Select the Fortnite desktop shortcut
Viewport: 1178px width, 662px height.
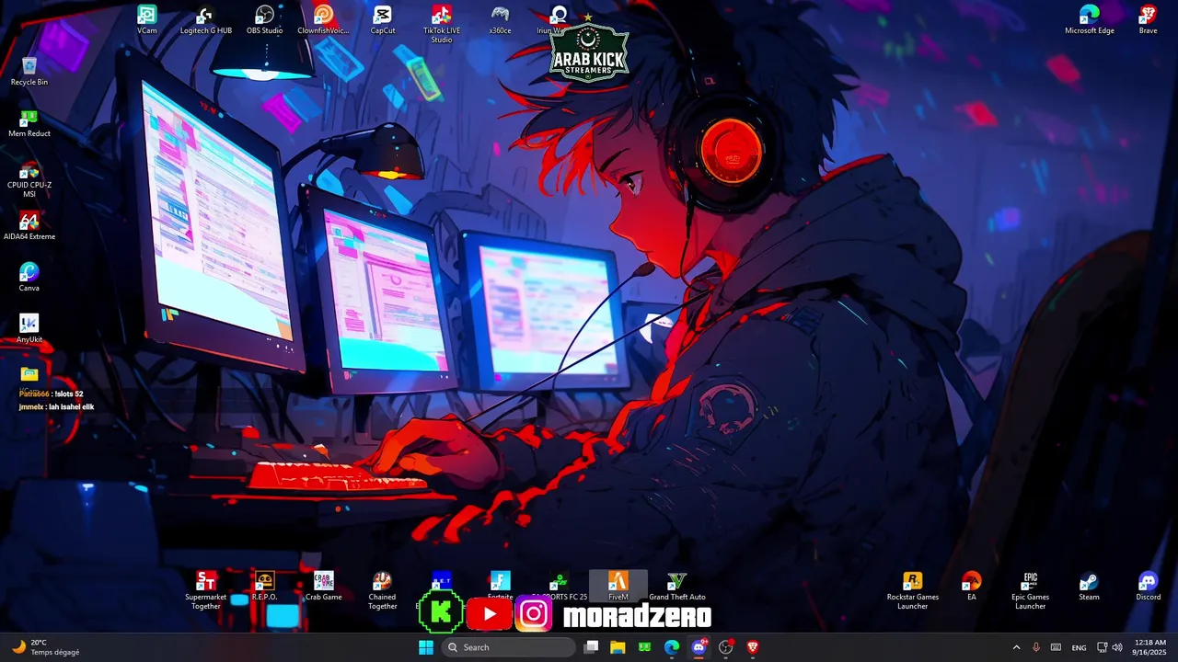tap(500, 586)
